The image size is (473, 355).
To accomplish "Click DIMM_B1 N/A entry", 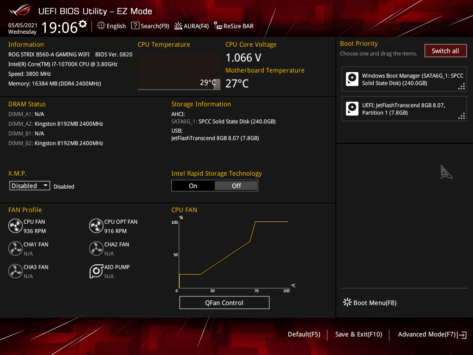I will 26,134.
